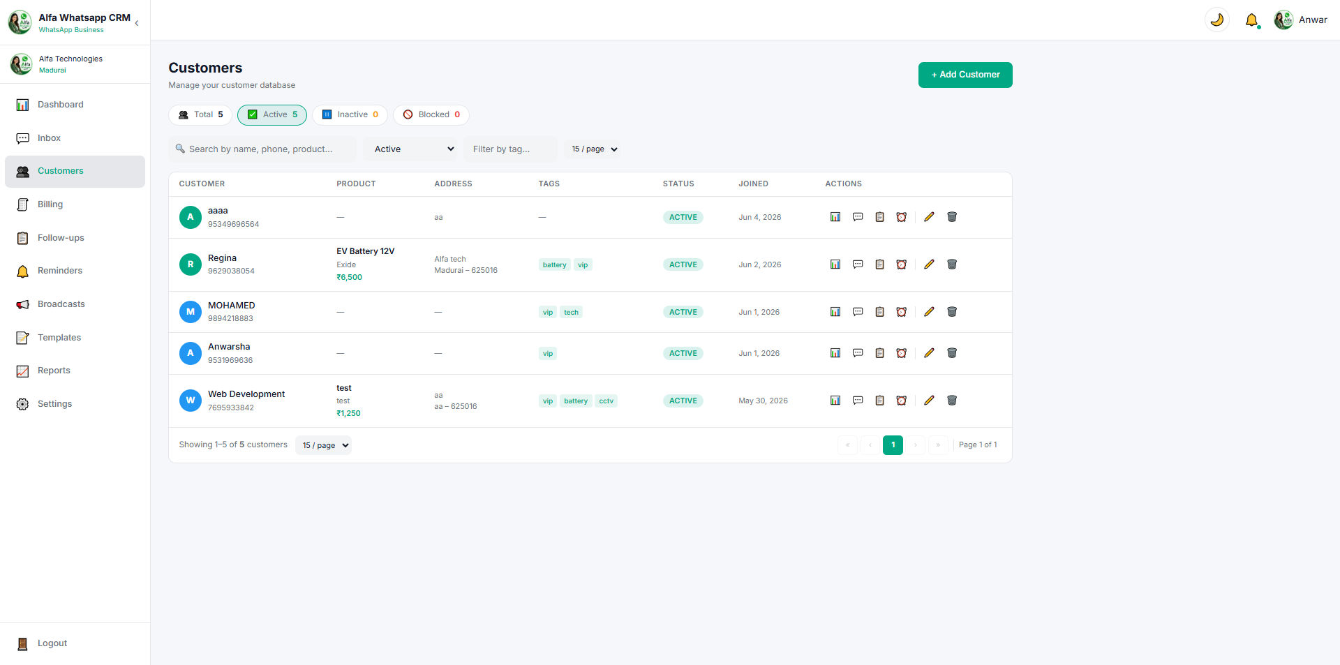Image resolution: width=1340 pixels, height=665 pixels.
Task: Select the Inactive 0 filter chip
Action: pos(350,114)
